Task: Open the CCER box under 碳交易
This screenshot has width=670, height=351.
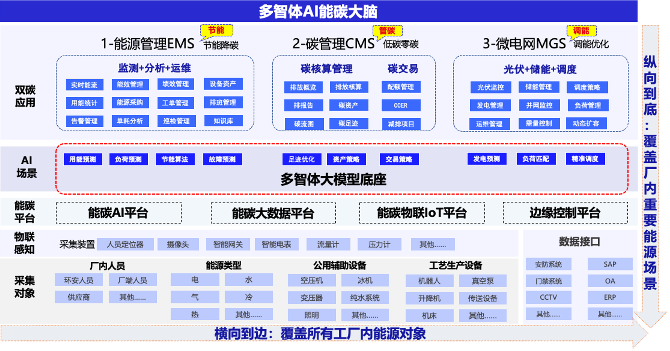Action: click(x=401, y=106)
